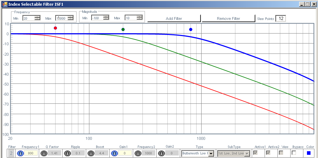Screen dimensions: 318x158
Task: Select the blue filter handle dot
Action: point(191,30)
